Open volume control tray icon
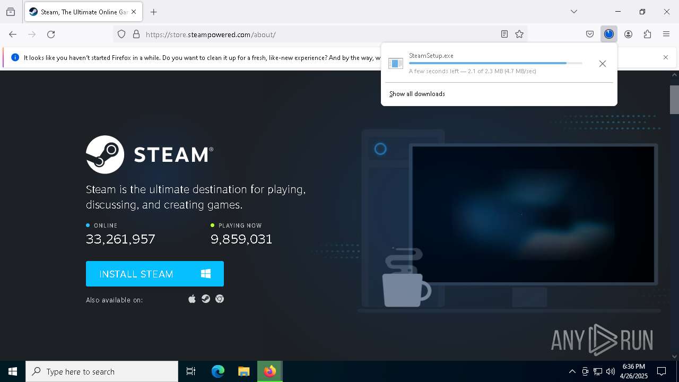This screenshot has width=679, height=382. click(611, 371)
